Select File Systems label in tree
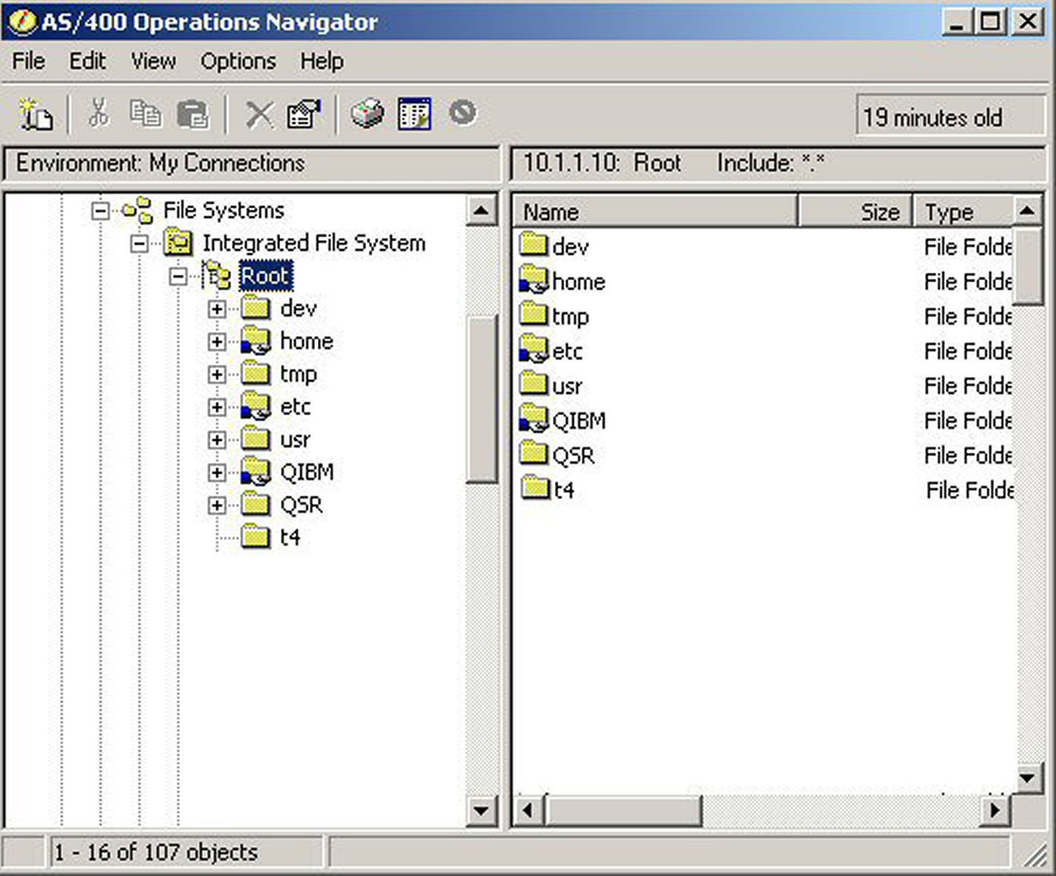 pyautogui.click(x=223, y=210)
